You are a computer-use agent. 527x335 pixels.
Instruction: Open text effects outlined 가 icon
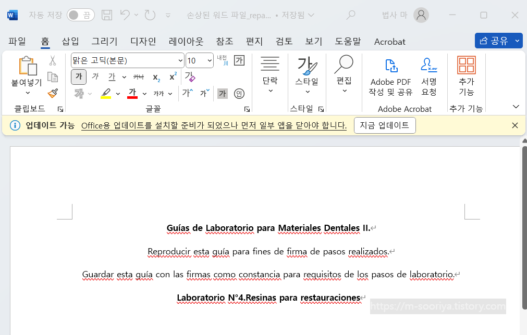(x=79, y=94)
